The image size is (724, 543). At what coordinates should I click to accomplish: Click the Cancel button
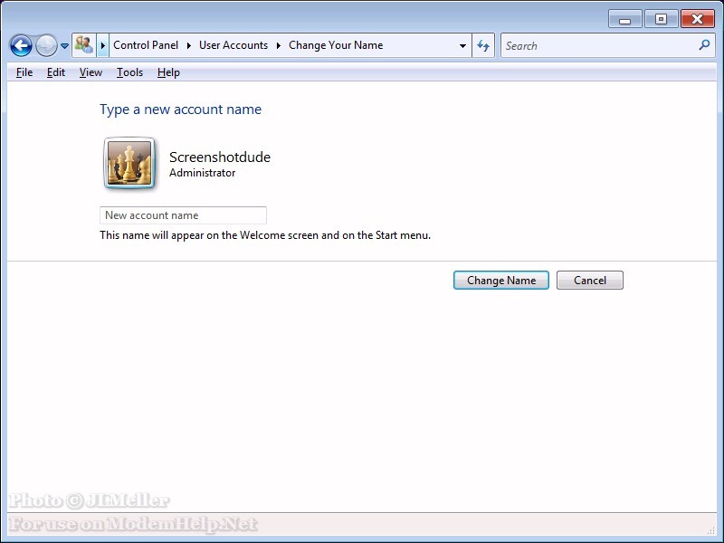590,281
